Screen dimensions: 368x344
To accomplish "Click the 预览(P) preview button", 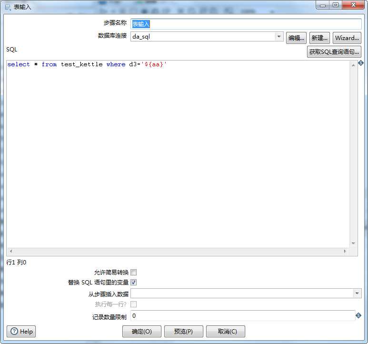I will (x=184, y=331).
